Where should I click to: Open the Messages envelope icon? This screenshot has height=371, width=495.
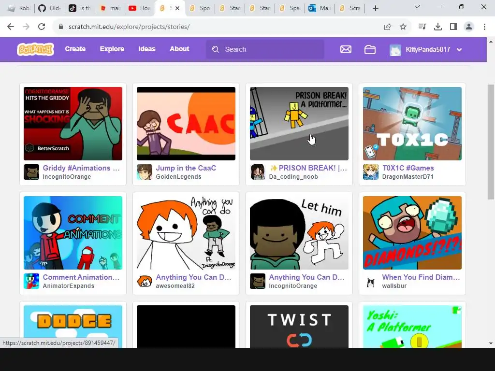coord(346,50)
